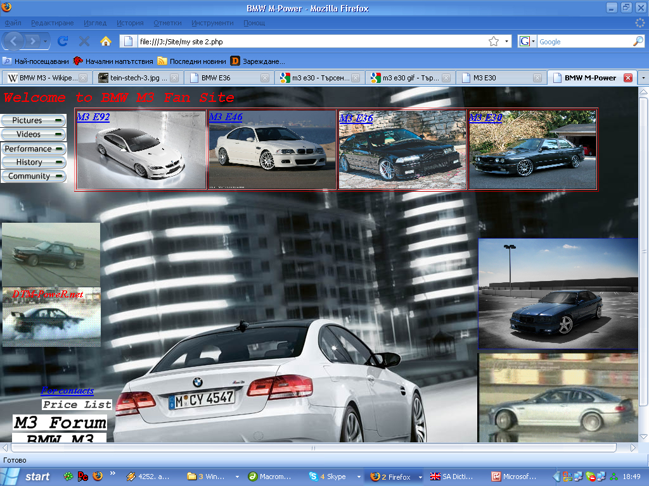Launch Firefox from quick launch icon
Screen dimensions: 649x486
coord(98,476)
